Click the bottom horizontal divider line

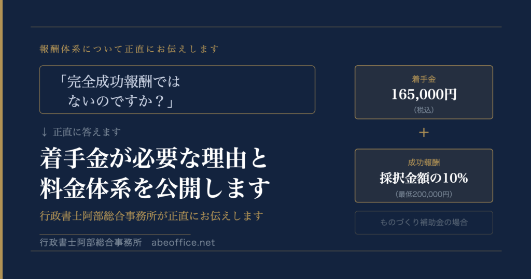265,251
